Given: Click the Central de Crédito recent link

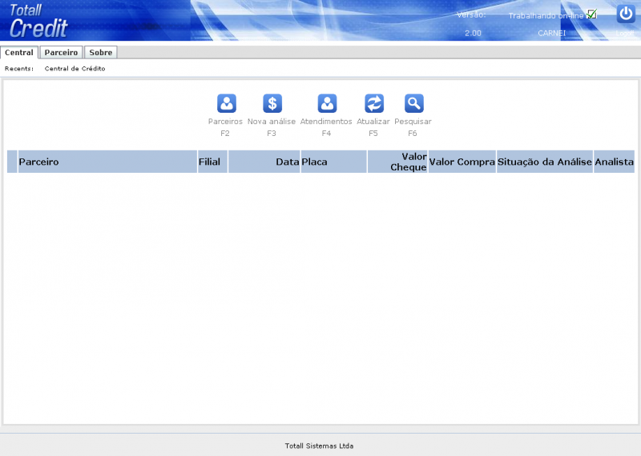Looking at the screenshot, I should point(75,69).
